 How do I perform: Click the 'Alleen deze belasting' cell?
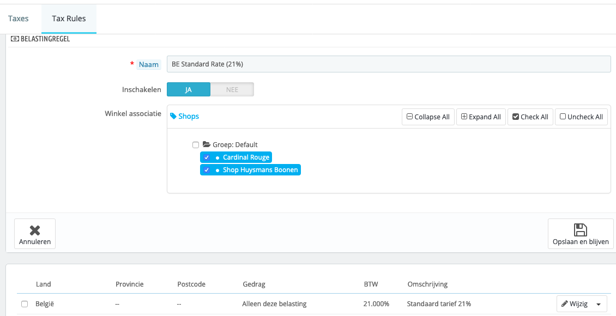pyautogui.click(x=274, y=304)
